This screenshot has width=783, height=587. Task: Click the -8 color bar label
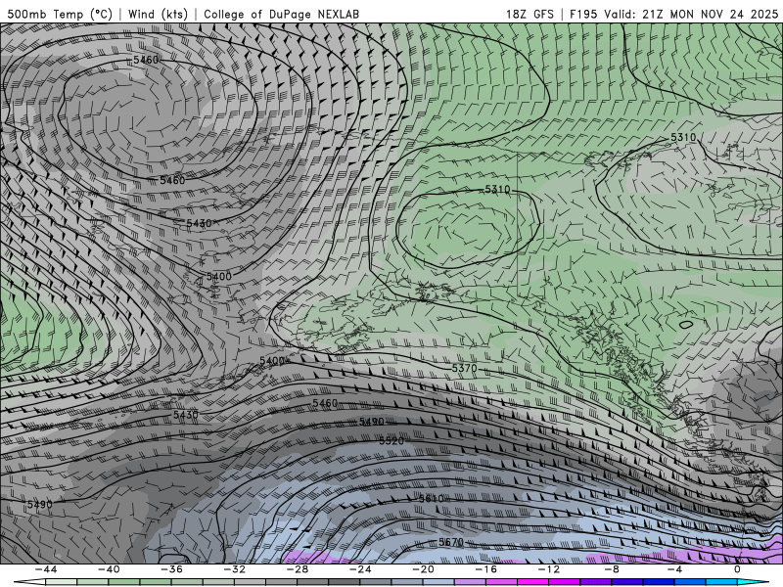point(613,569)
